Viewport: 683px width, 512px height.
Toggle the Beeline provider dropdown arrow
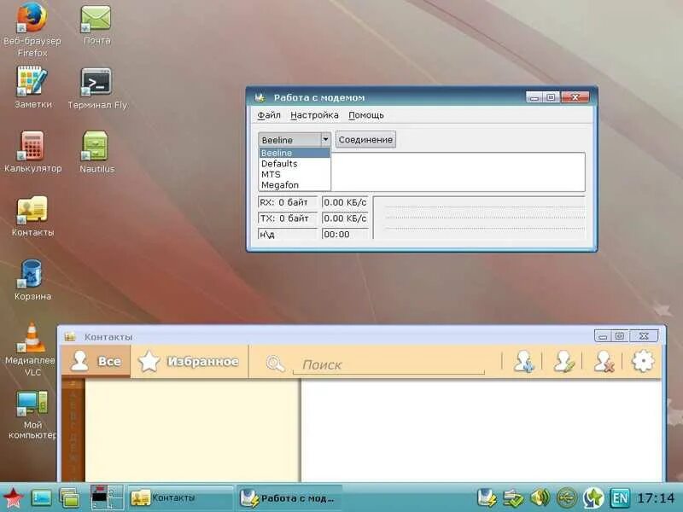coord(326,139)
